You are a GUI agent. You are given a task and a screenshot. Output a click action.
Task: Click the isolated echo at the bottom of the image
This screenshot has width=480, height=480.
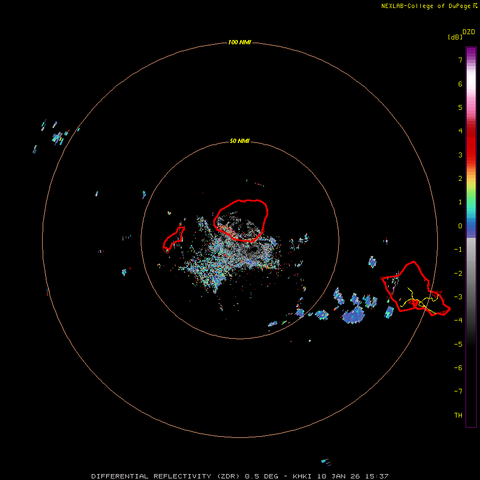pos(326,462)
